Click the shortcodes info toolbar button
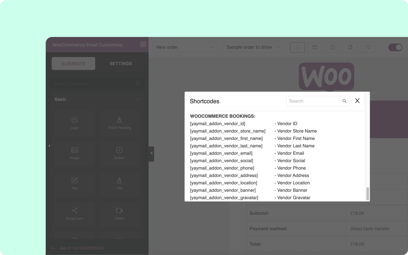This screenshot has height=255, width=408. pyautogui.click(x=298, y=47)
